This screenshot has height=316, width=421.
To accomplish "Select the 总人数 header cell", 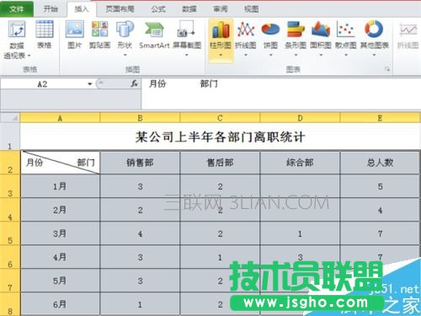I will coord(380,163).
